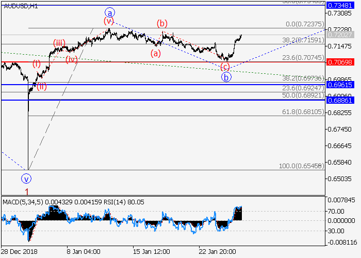
Task: Click the red '1' wave label
Action: [27, 191]
